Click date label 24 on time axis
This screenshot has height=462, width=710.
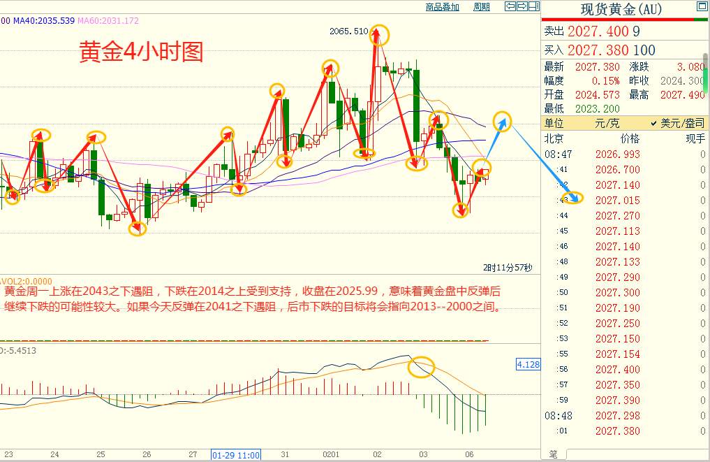point(54,454)
